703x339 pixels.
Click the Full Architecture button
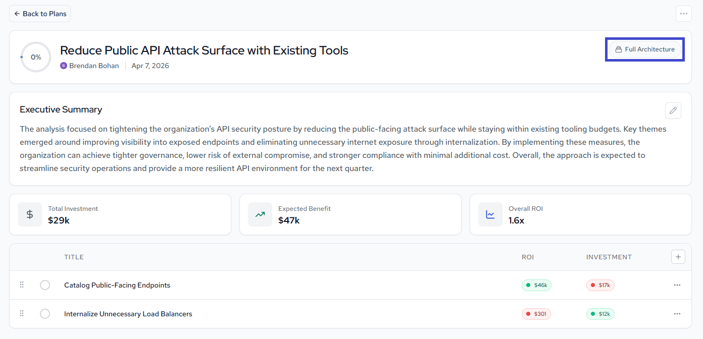click(x=644, y=49)
